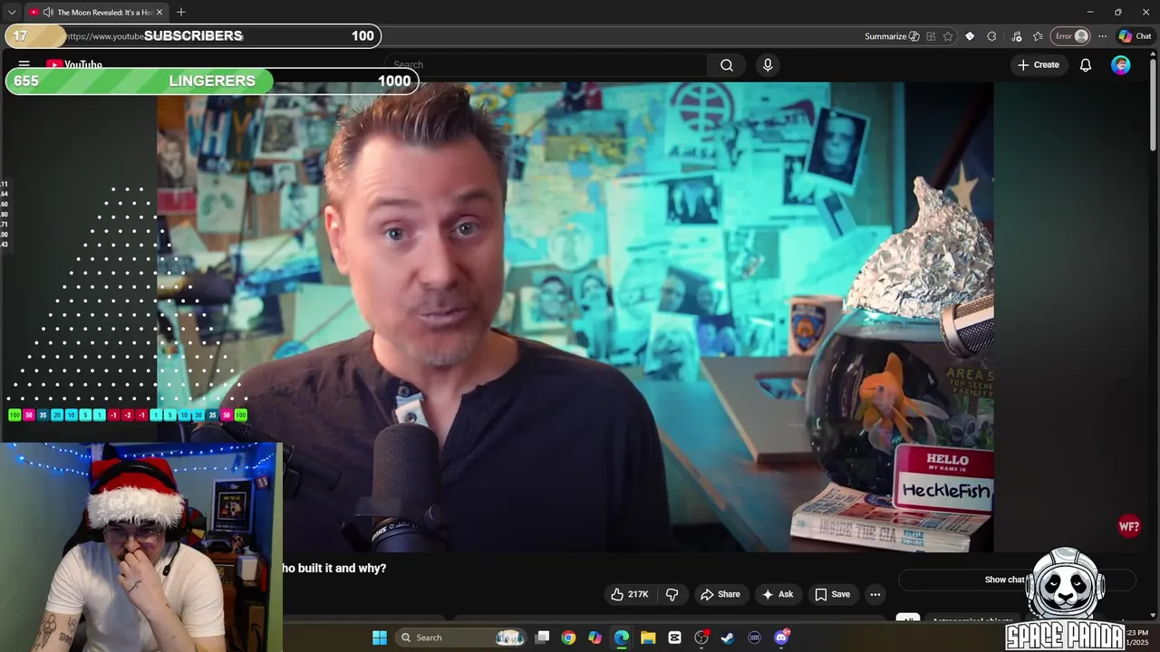Select The Moon Revealed browser tab
Viewport: 1160px width, 652px height.
96,12
